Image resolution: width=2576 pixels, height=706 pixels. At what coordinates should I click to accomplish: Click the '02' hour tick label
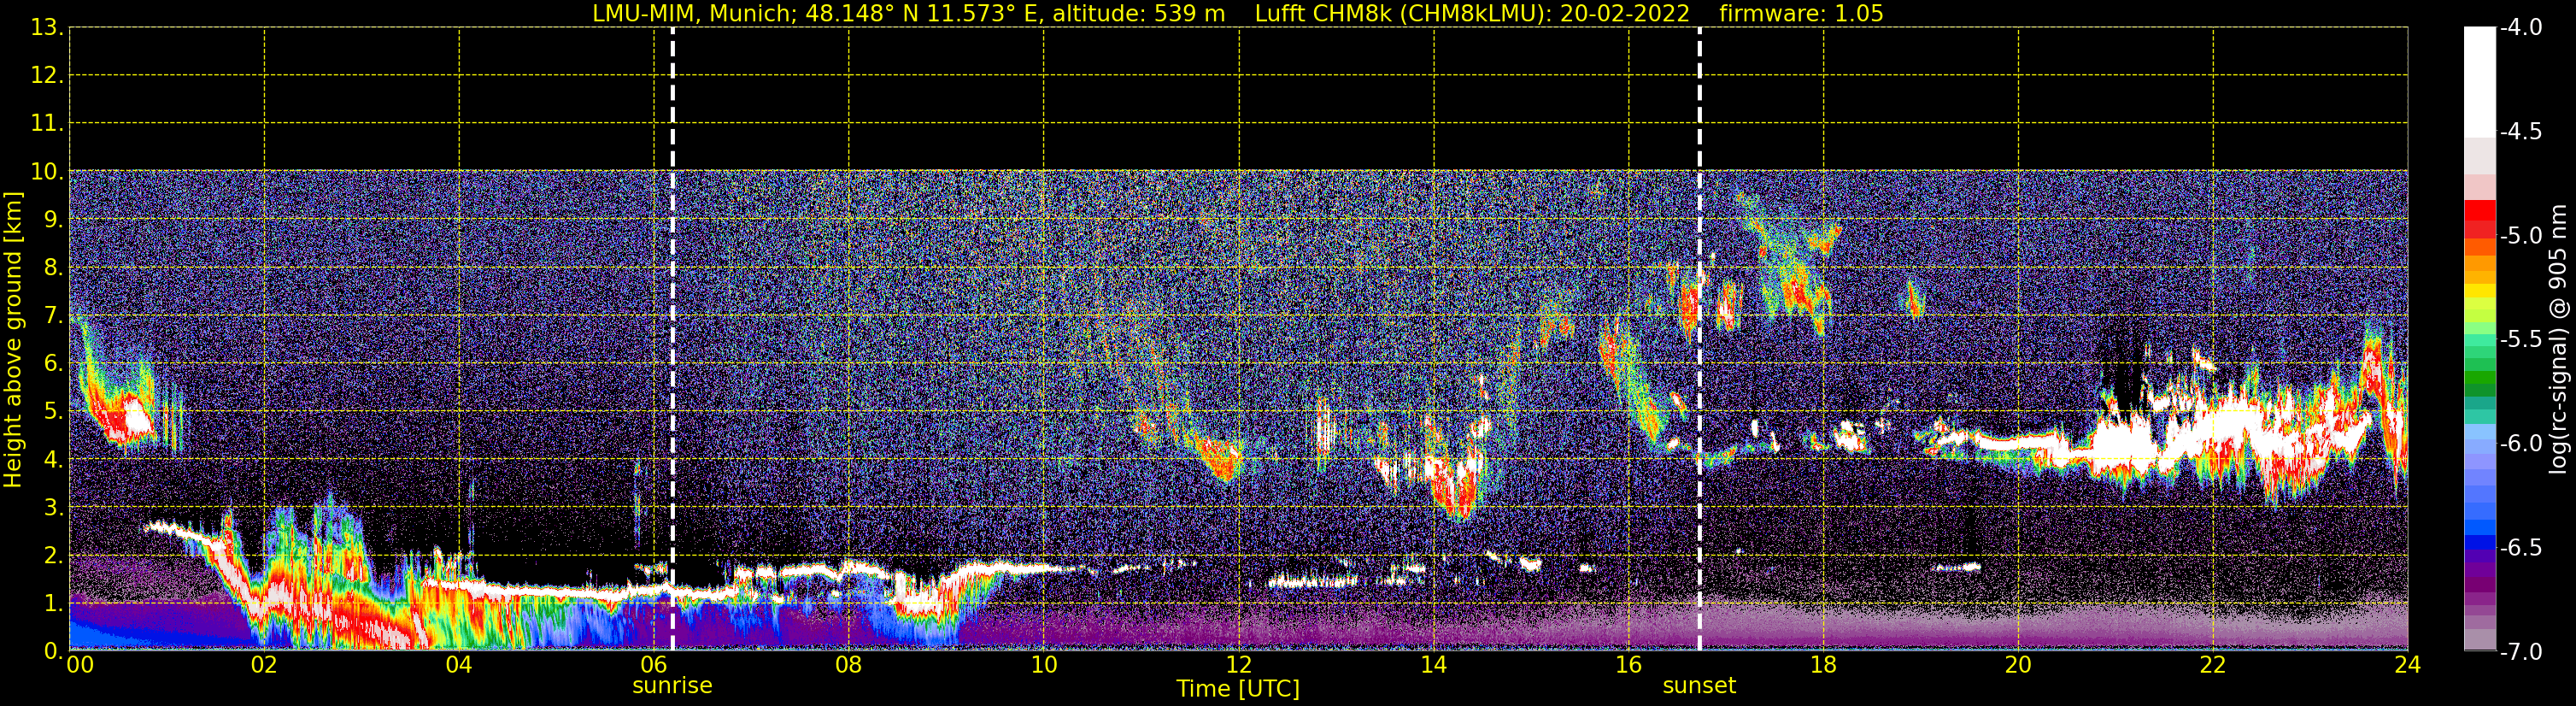(x=264, y=665)
